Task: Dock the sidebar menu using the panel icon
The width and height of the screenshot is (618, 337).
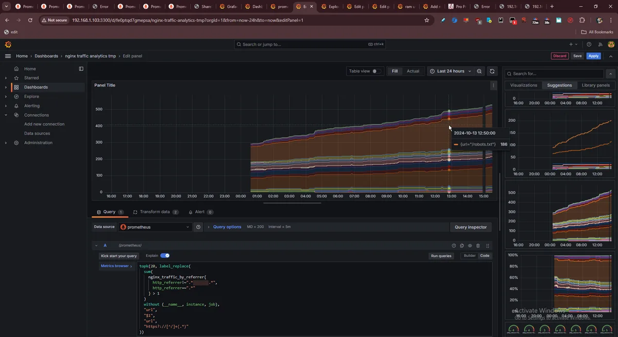Action: [x=81, y=69]
